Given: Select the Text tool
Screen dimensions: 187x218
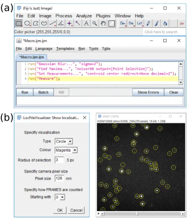Looking at the screenshot, I should [x=86, y=24].
